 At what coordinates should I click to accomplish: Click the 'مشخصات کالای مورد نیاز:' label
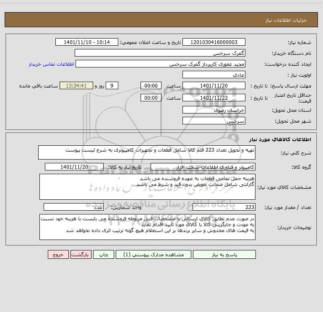tap(284, 187)
